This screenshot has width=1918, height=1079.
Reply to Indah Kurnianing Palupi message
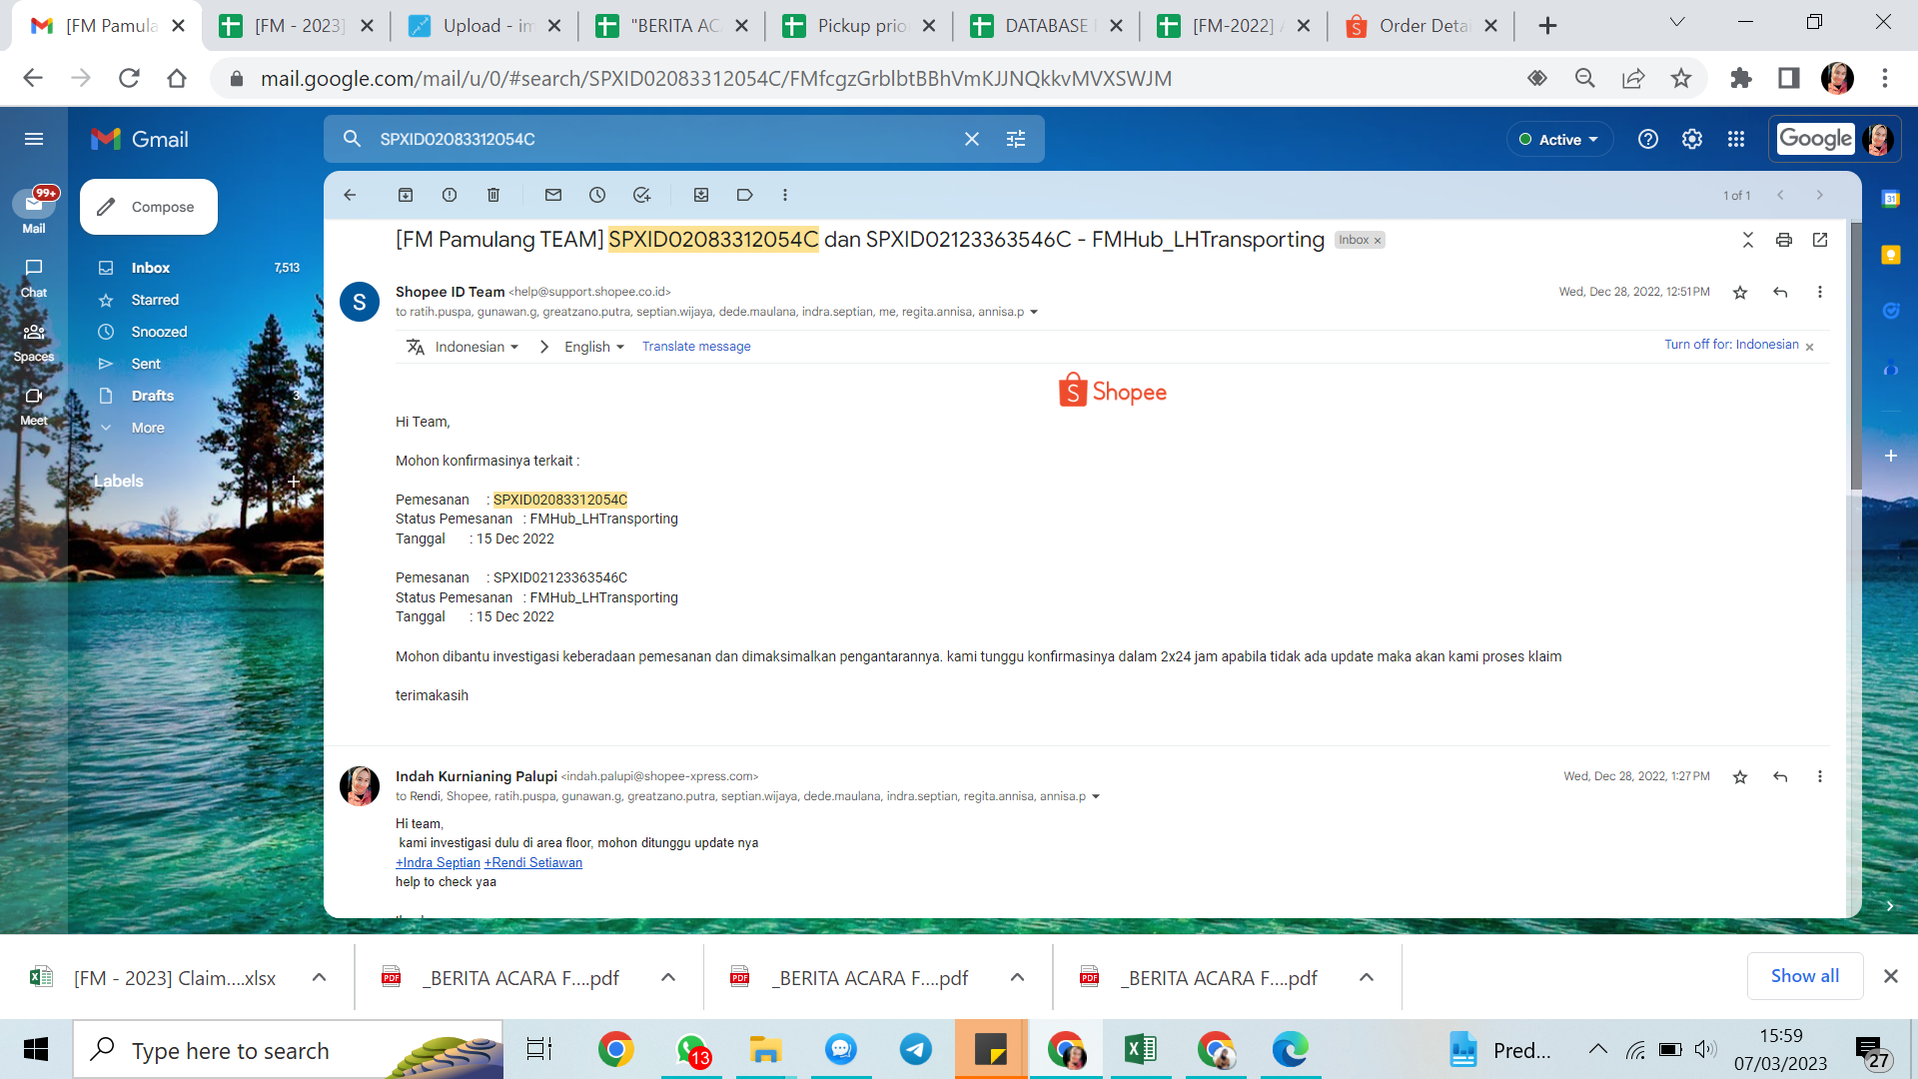click(1780, 776)
